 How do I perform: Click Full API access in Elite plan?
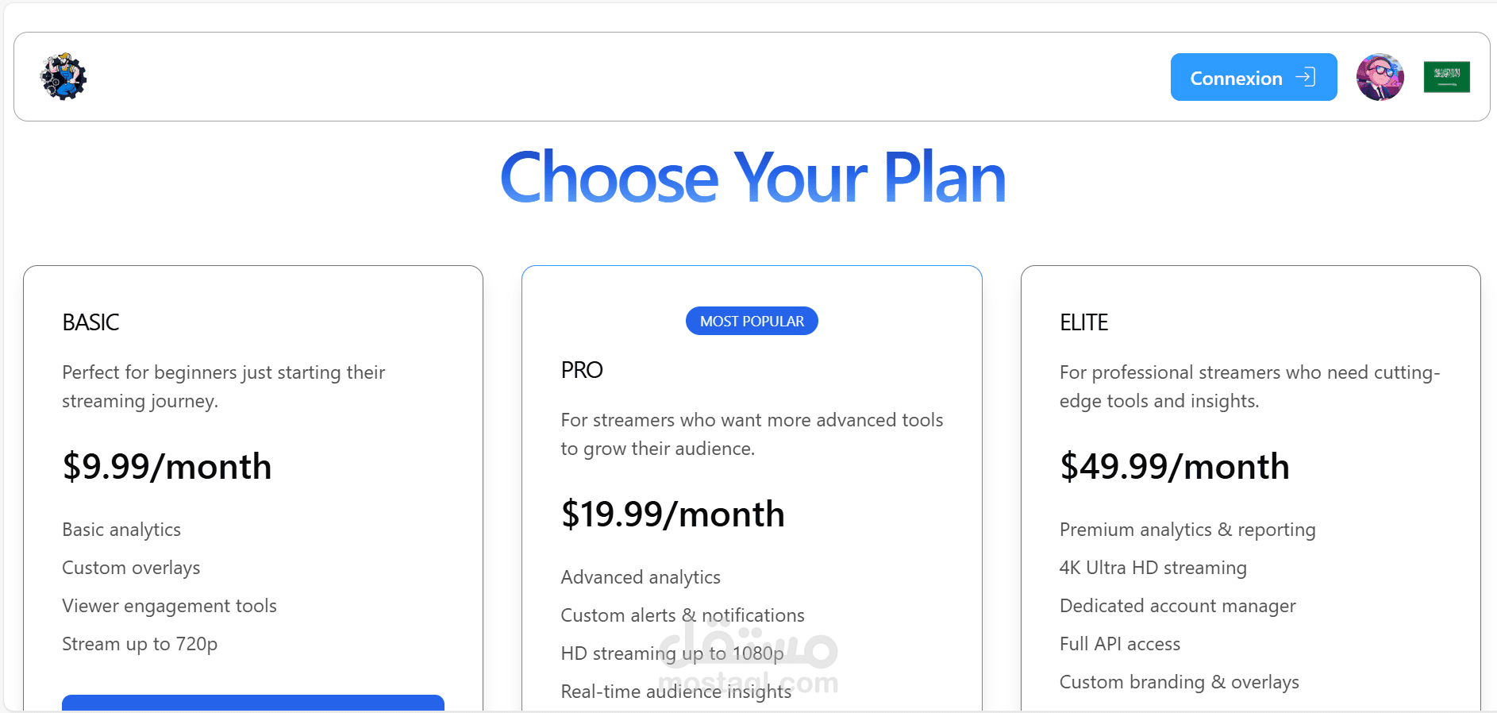tap(1119, 644)
